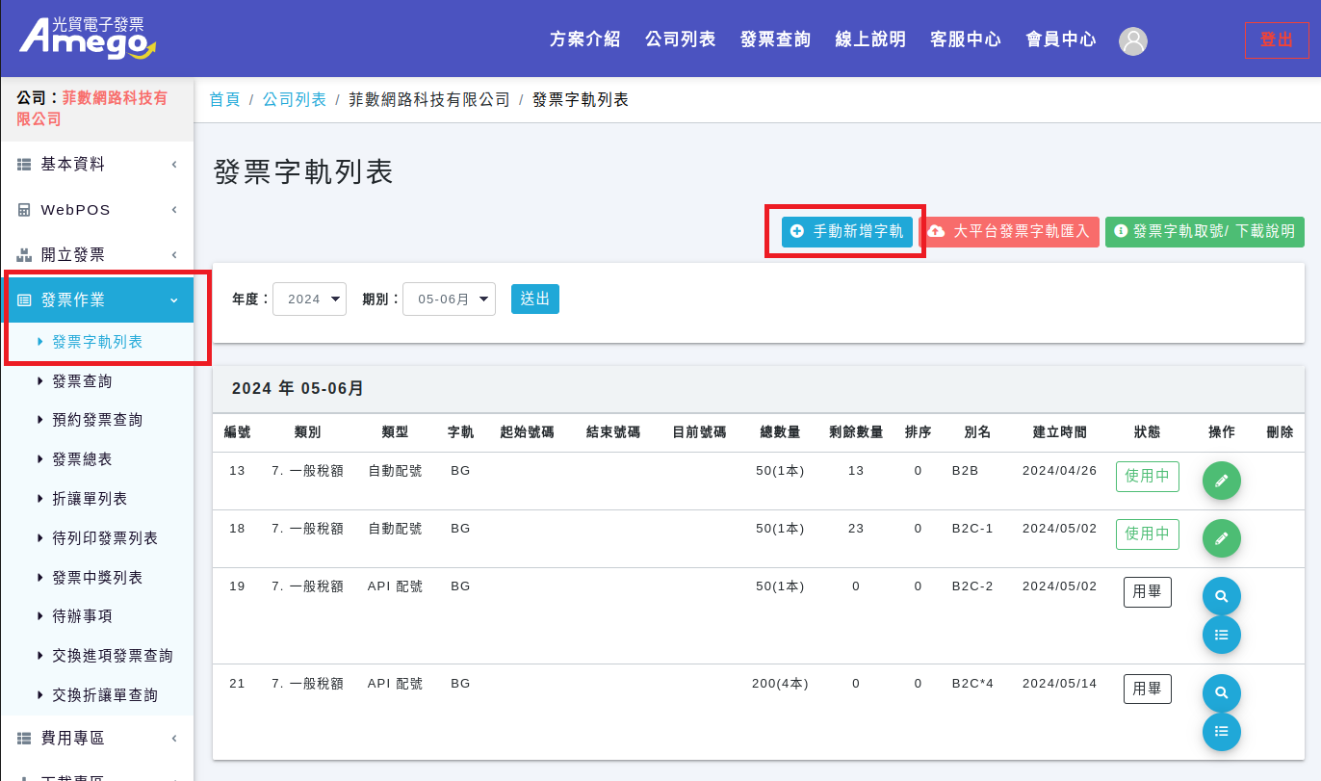Click the WebPOS calculator icon
This screenshot has width=1321, height=781.
pyautogui.click(x=25, y=210)
